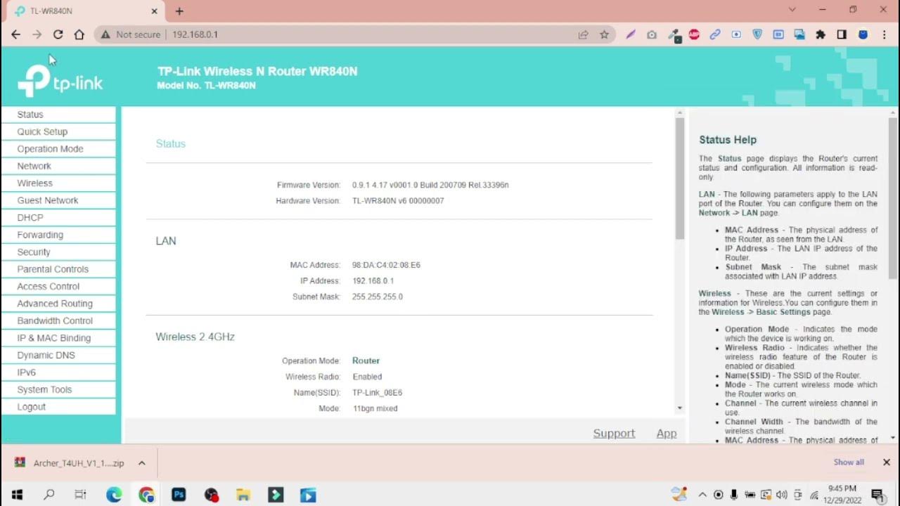Viewport: 900px width, 506px height.
Task: Click the tp-link logo
Action: tap(60, 82)
